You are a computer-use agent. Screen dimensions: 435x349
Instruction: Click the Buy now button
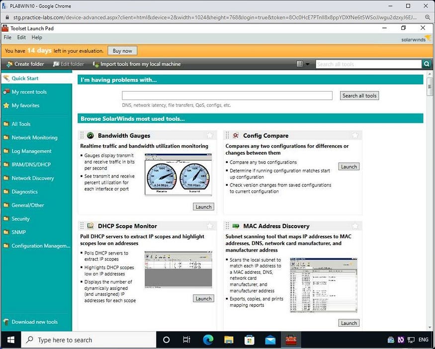(x=122, y=51)
